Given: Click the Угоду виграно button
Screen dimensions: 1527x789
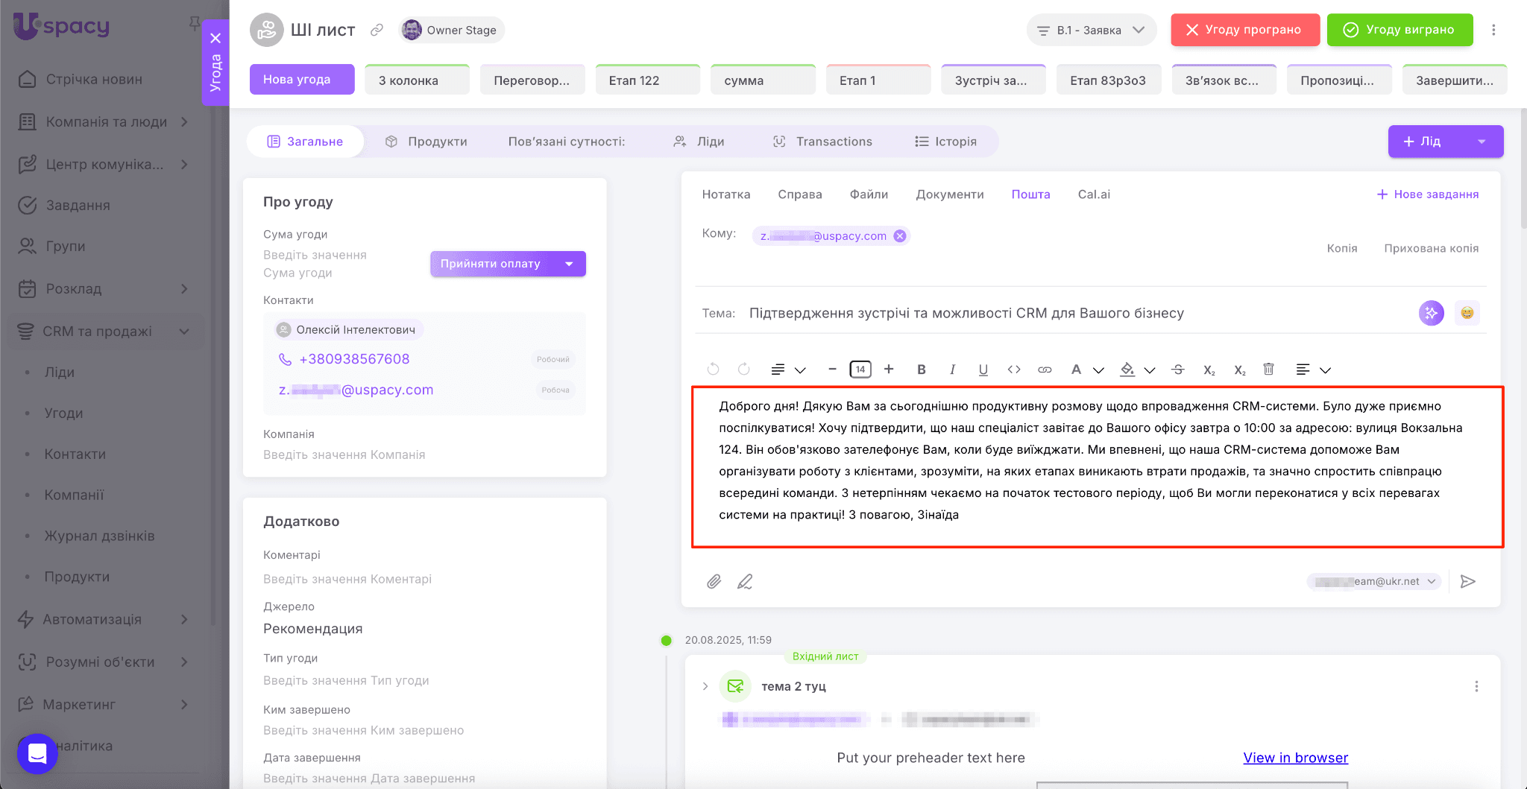Looking at the screenshot, I should click(1400, 30).
